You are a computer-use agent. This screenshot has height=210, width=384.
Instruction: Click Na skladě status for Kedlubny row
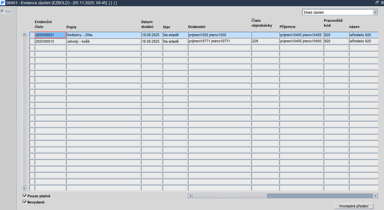(175, 35)
